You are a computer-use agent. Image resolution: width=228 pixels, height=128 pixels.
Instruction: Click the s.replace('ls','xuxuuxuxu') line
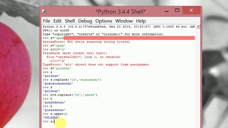point(72,80)
